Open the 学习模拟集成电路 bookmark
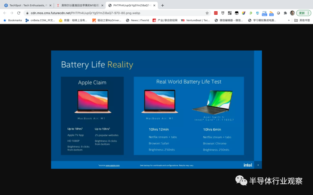Image resolution: width=313 pixels, height=195 pixels. point(262,20)
